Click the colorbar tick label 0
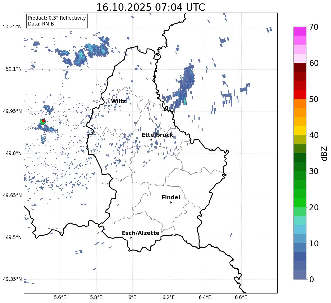This screenshot has width=331, height=303. click(x=311, y=279)
